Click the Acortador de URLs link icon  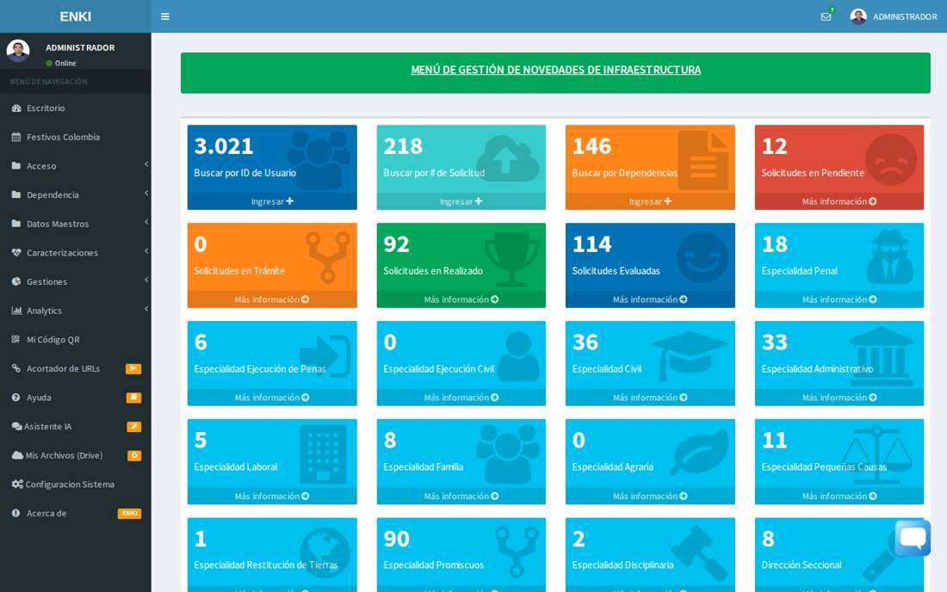pos(16,369)
